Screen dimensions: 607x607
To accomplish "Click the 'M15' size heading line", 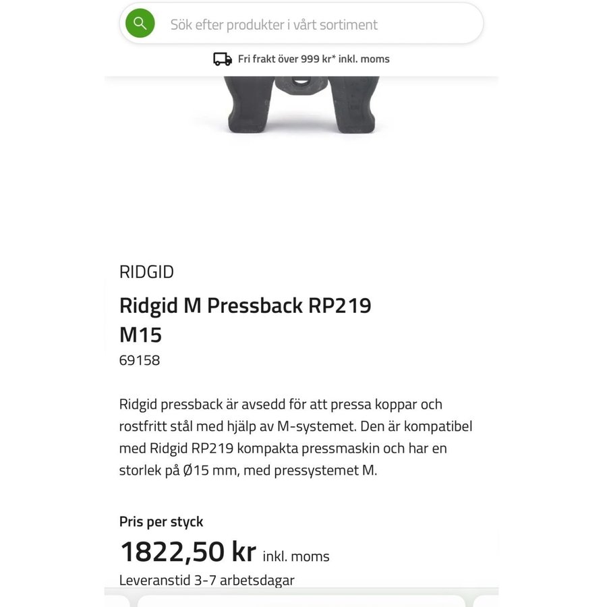I will [x=140, y=335].
